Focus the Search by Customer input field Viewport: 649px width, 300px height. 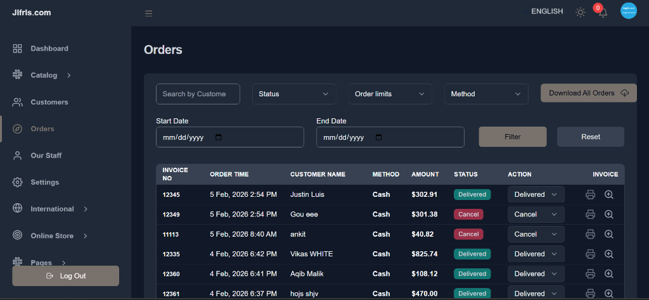[x=198, y=94]
